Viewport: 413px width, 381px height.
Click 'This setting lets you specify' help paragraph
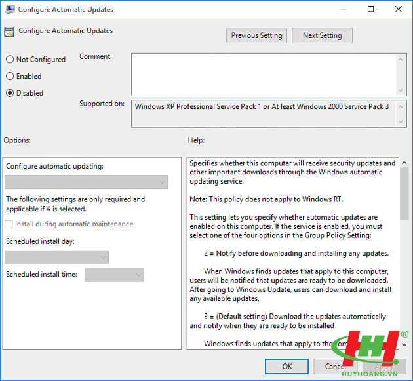click(286, 226)
